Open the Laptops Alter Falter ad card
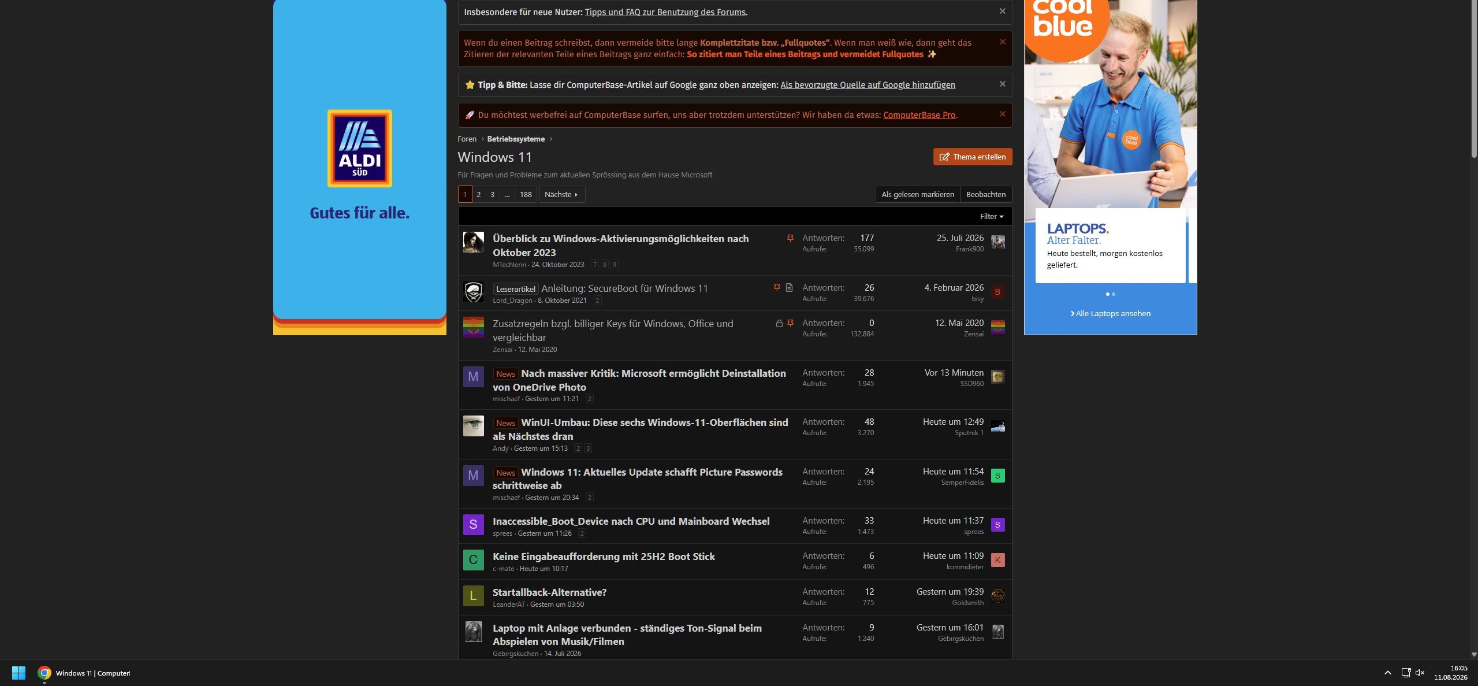Screen dimensions: 1478x686 point(1110,245)
